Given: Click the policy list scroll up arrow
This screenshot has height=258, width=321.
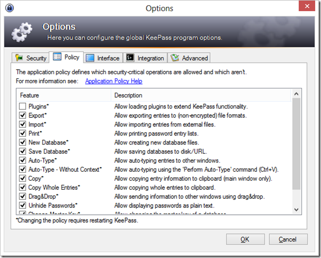Looking at the screenshot, I should click(296, 94).
